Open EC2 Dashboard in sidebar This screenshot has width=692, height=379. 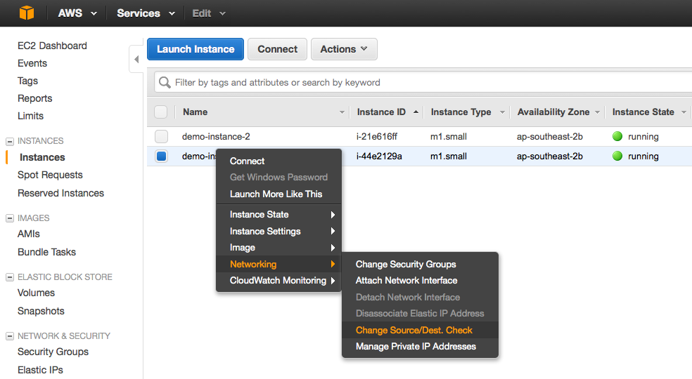[52, 46]
